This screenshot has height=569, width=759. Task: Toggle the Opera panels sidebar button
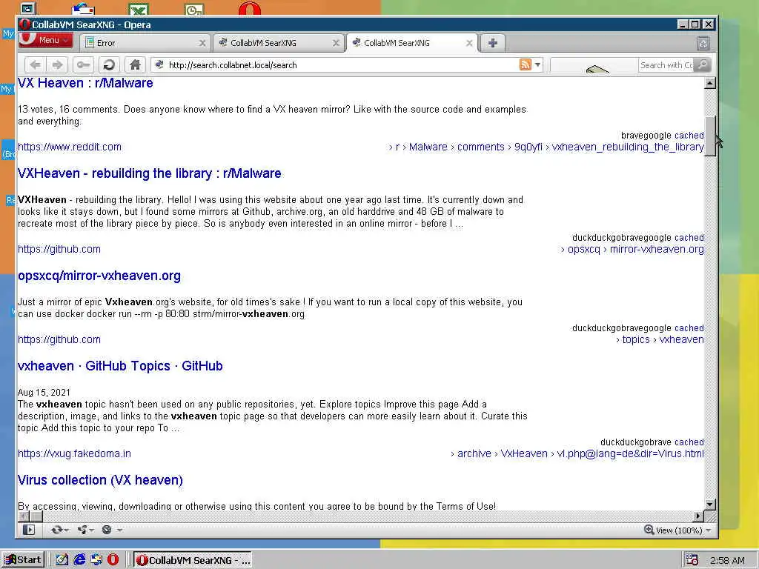[x=29, y=530]
